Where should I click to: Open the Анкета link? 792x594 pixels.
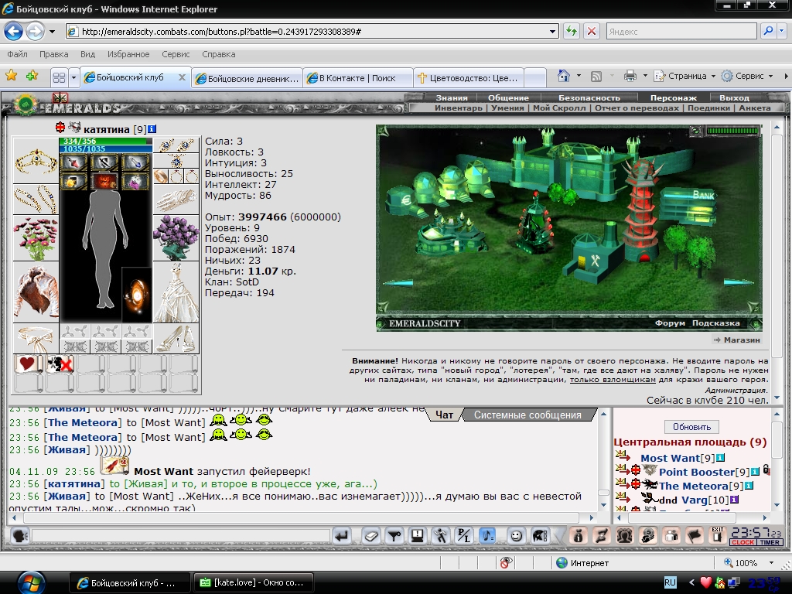click(x=755, y=108)
